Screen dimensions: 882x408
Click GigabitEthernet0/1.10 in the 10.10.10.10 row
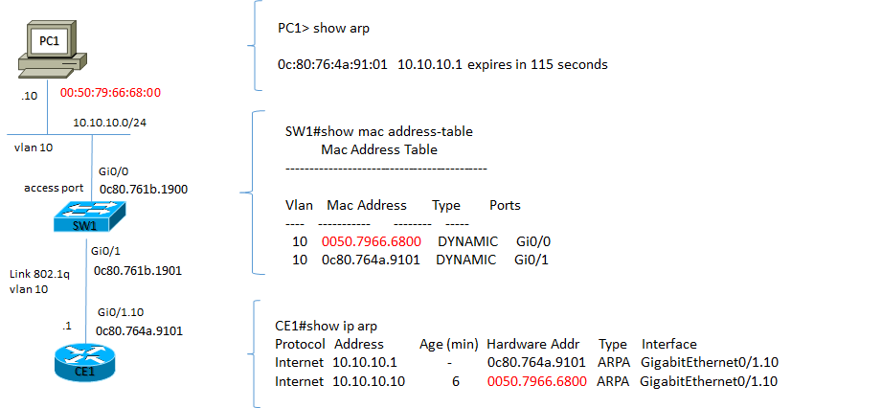[x=709, y=381]
